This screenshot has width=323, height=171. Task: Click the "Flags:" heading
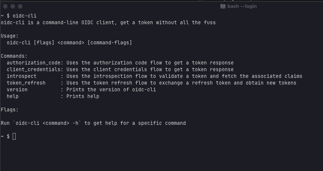tap(10, 110)
